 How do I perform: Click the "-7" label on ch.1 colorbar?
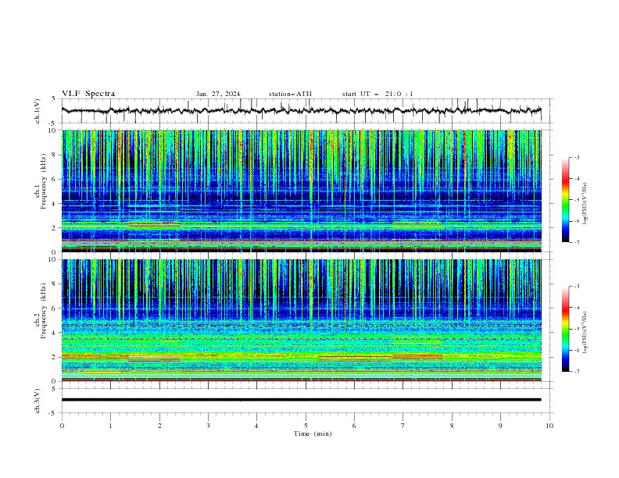pos(576,242)
